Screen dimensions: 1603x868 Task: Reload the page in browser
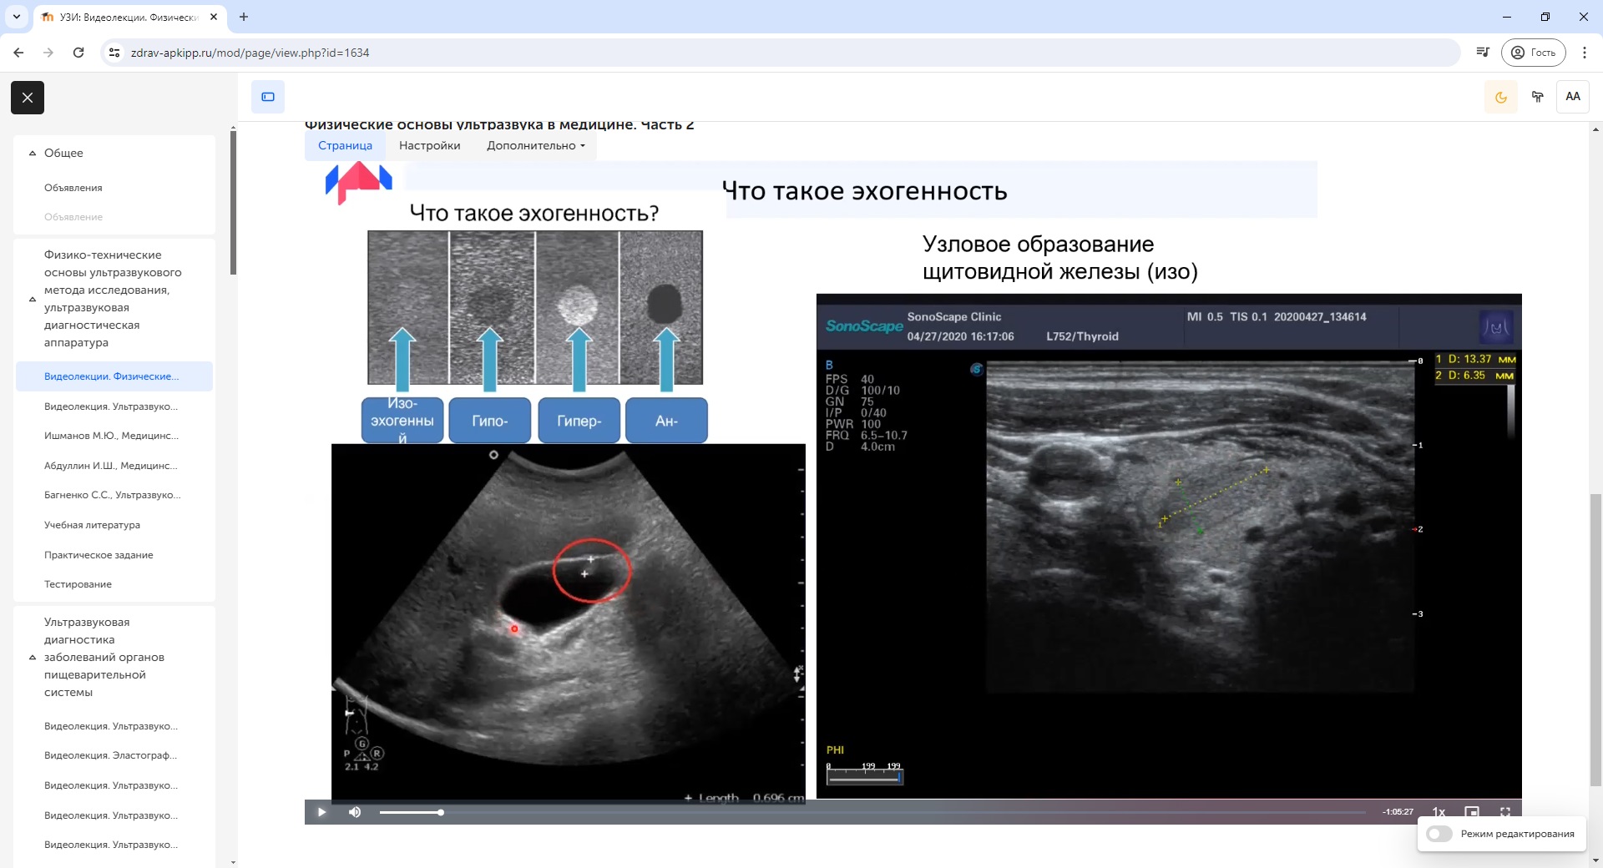coord(78,53)
